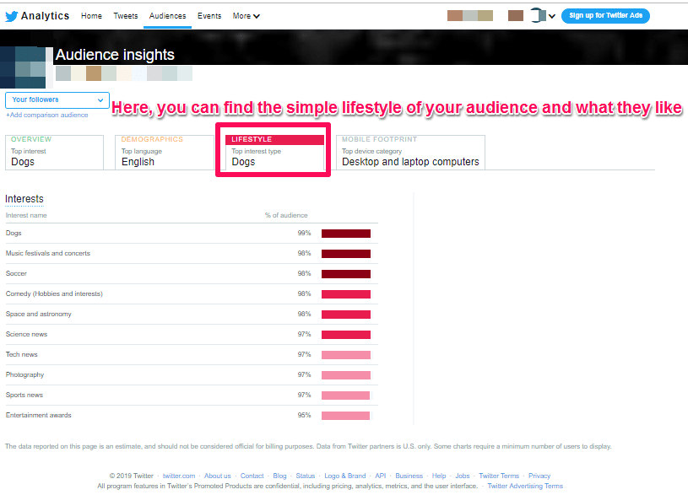Open Blog footer link

coord(279,476)
